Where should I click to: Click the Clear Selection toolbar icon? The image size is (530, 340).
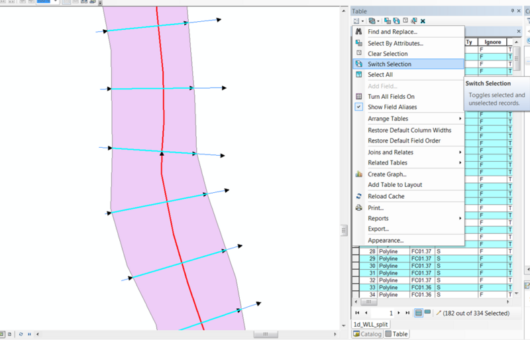click(x=404, y=21)
